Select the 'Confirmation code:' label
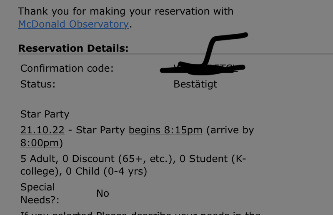The image size is (333, 215). pos(67,68)
